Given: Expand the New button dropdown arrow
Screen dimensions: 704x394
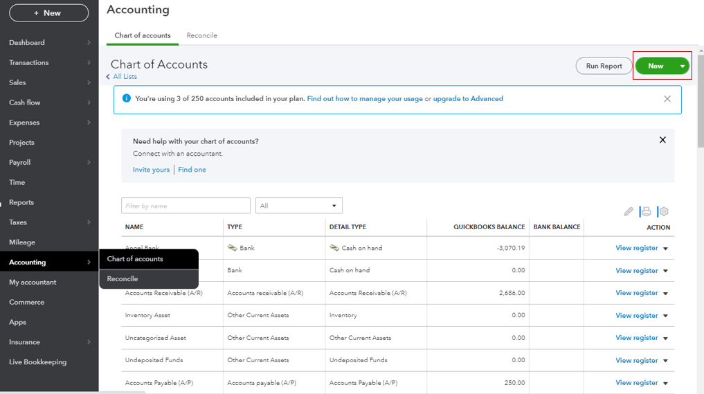Looking at the screenshot, I should 683,66.
